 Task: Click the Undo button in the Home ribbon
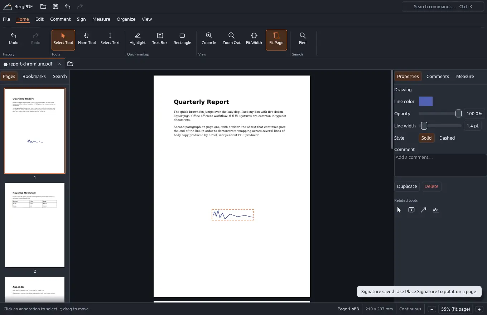tap(14, 40)
